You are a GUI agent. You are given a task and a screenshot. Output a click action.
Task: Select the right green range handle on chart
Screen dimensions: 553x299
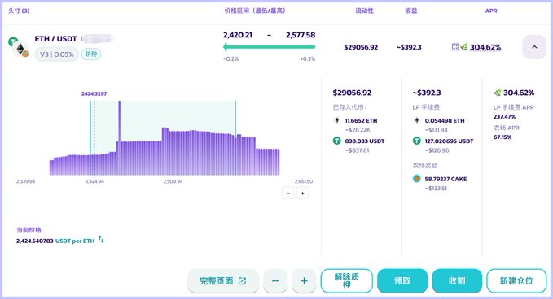[235, 137]
